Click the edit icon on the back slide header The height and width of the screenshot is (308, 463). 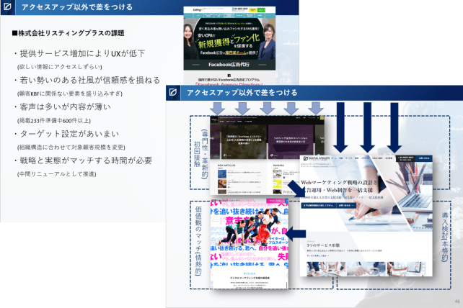[7, 6]
